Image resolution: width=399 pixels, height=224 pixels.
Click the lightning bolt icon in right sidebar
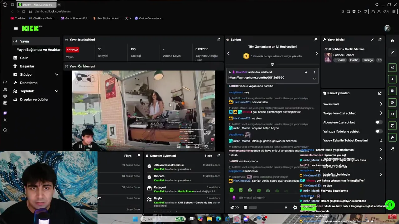coord(392,79)
